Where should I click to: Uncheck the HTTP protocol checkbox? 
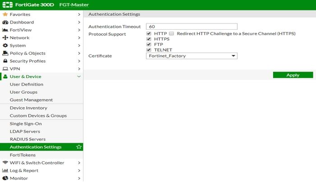(x=149, y=34)
